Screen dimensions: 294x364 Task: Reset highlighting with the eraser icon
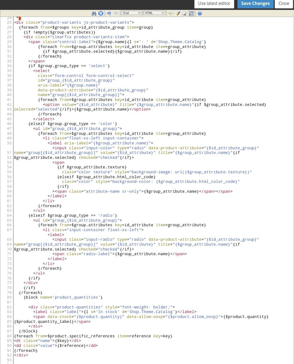184,13
